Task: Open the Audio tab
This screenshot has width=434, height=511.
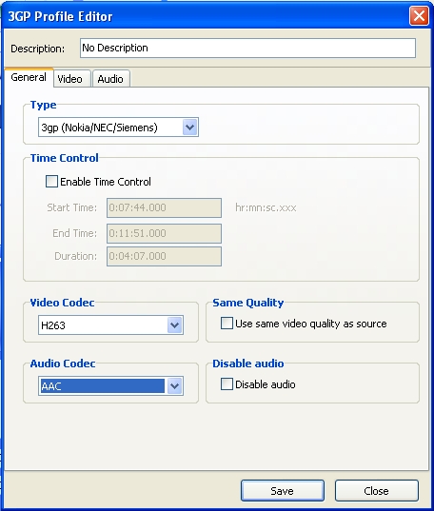Action: point(110,79)
